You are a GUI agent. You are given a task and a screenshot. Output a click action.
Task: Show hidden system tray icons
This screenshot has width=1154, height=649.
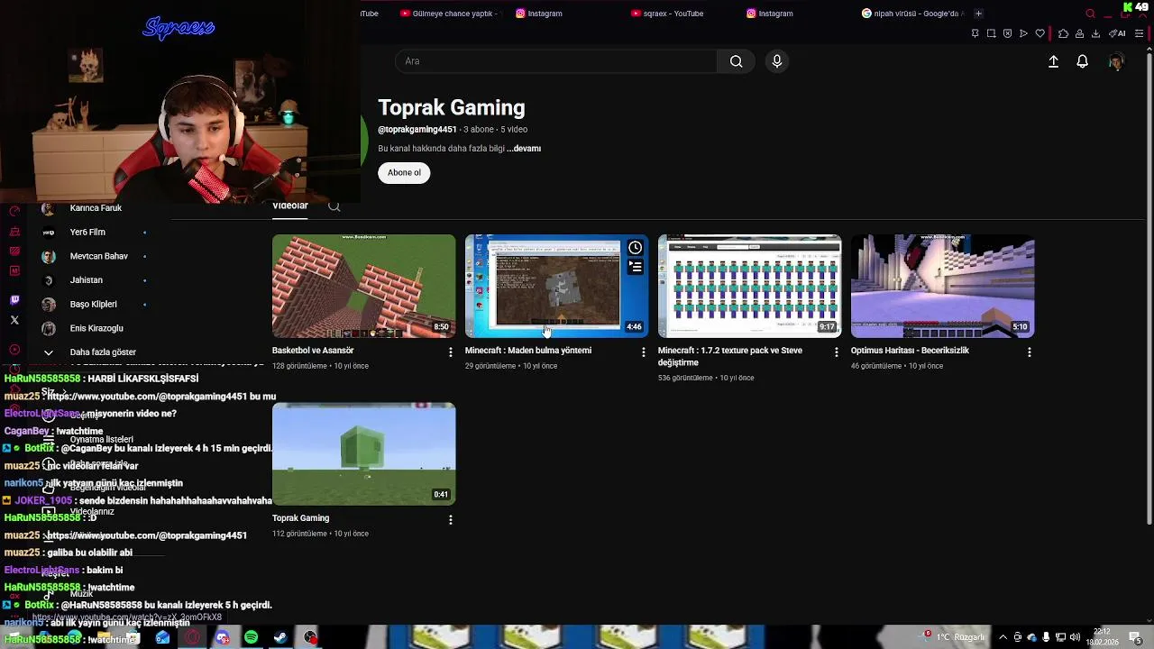[1003, 637]
